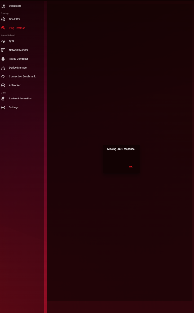Click the Settings hexagon icon
This screenshot has width=194, height=313.
[3, 107]
